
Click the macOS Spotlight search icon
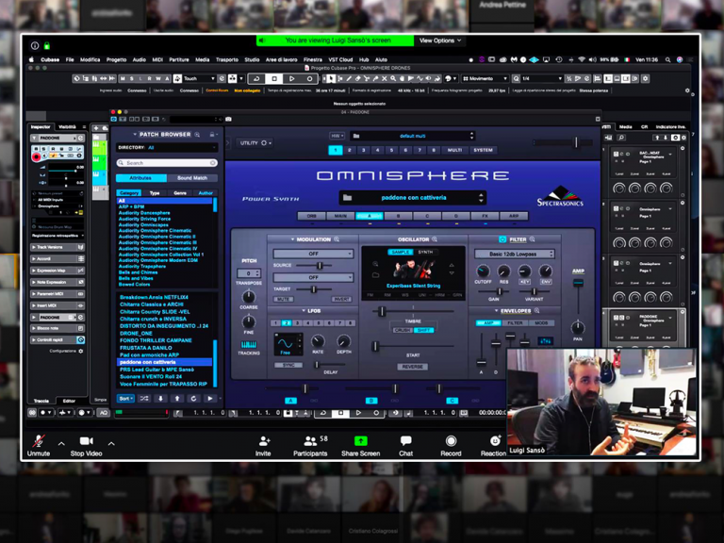point(667,59)
